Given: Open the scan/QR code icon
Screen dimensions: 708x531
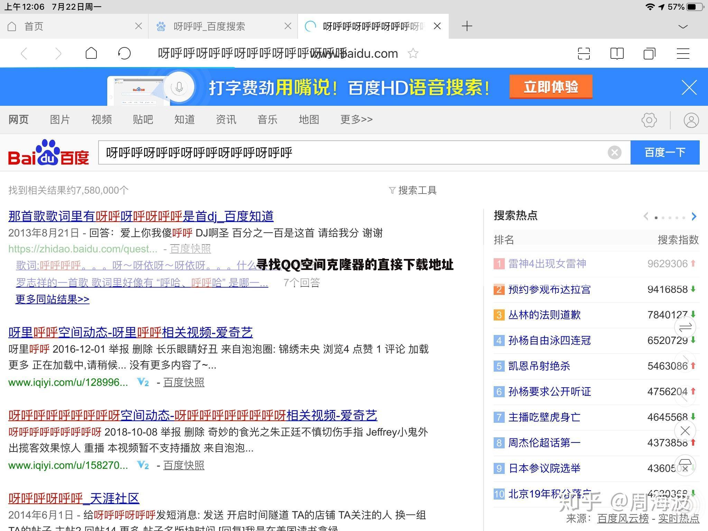Looking at the screenshot, I should point(584,54).
